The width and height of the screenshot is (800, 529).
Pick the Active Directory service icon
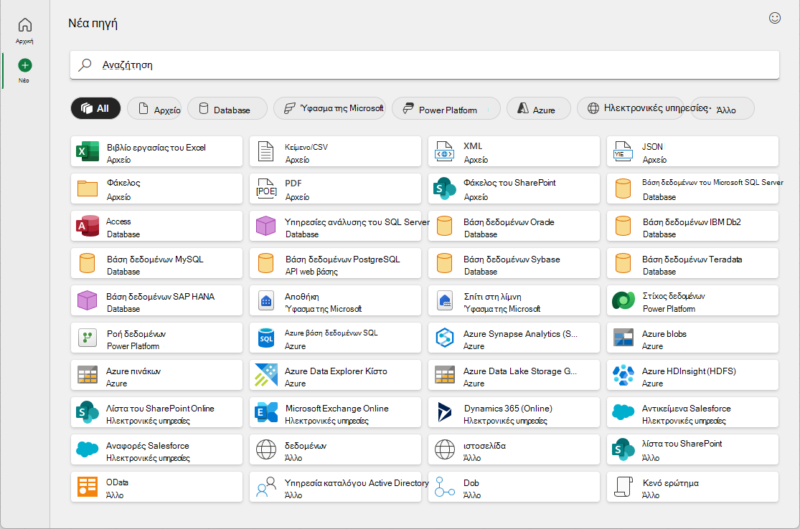pyautogui.click(x=265, y=487)
